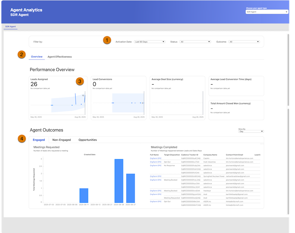Select the SDR Agent tab
The height and width of the screenshot is (233, 295).
pos(11,27)
